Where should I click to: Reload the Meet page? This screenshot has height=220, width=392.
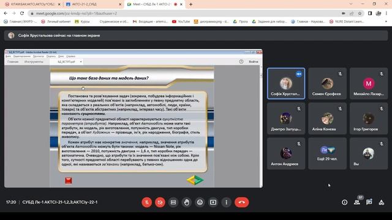tap(22, 13)
